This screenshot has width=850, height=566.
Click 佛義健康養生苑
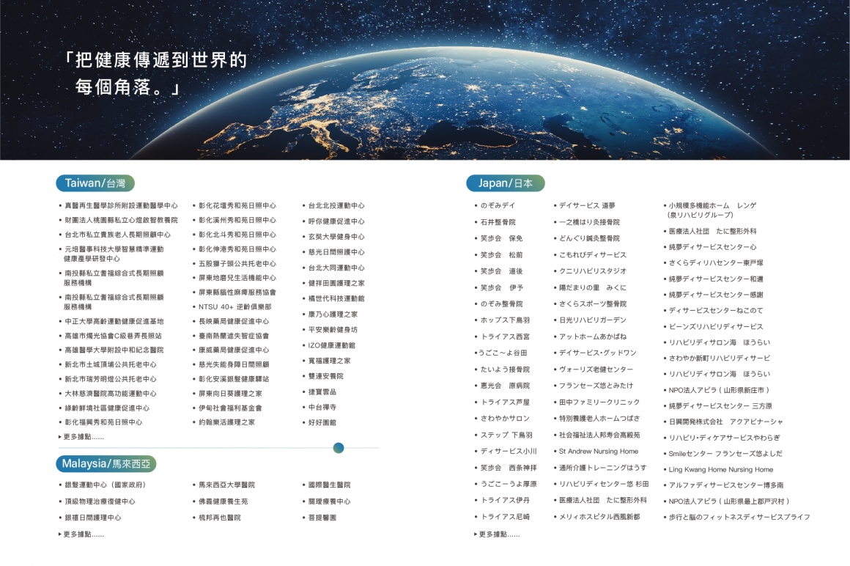coord(223,501)
